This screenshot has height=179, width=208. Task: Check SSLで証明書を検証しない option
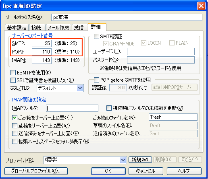tap(13, 80)
